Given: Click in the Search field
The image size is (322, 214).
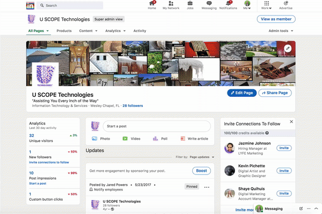Looking at the screenshot, I should click(70, 5).
